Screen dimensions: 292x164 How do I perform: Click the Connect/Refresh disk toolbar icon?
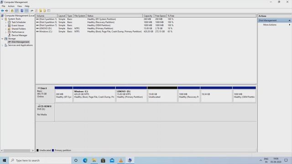(x=32, y=11)
